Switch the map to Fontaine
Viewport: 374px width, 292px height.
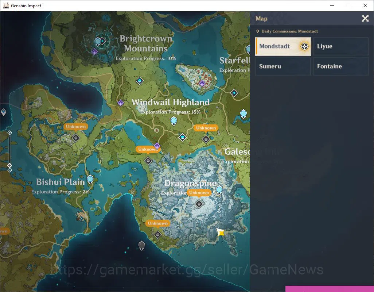point(340,66)
